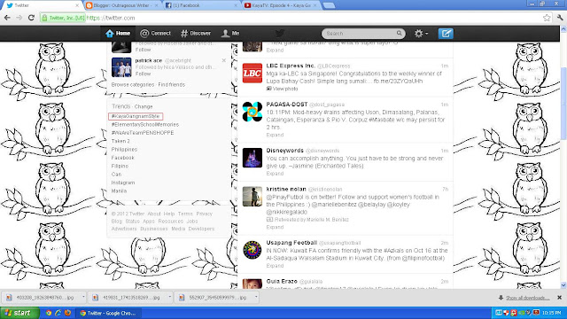Image resolution: width=567 pixels, height=319 pixels.
Task: Dismiss patrick ace follow suggestion
Action: click(224, 60)
